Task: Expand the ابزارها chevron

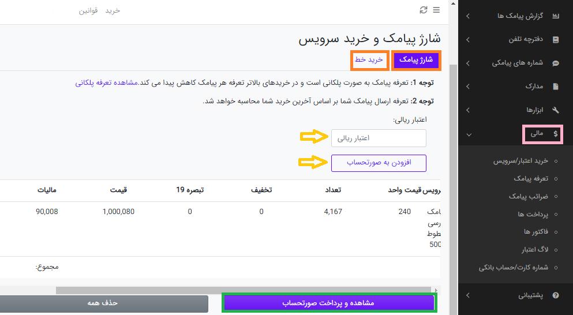Action: click(468, 110)
